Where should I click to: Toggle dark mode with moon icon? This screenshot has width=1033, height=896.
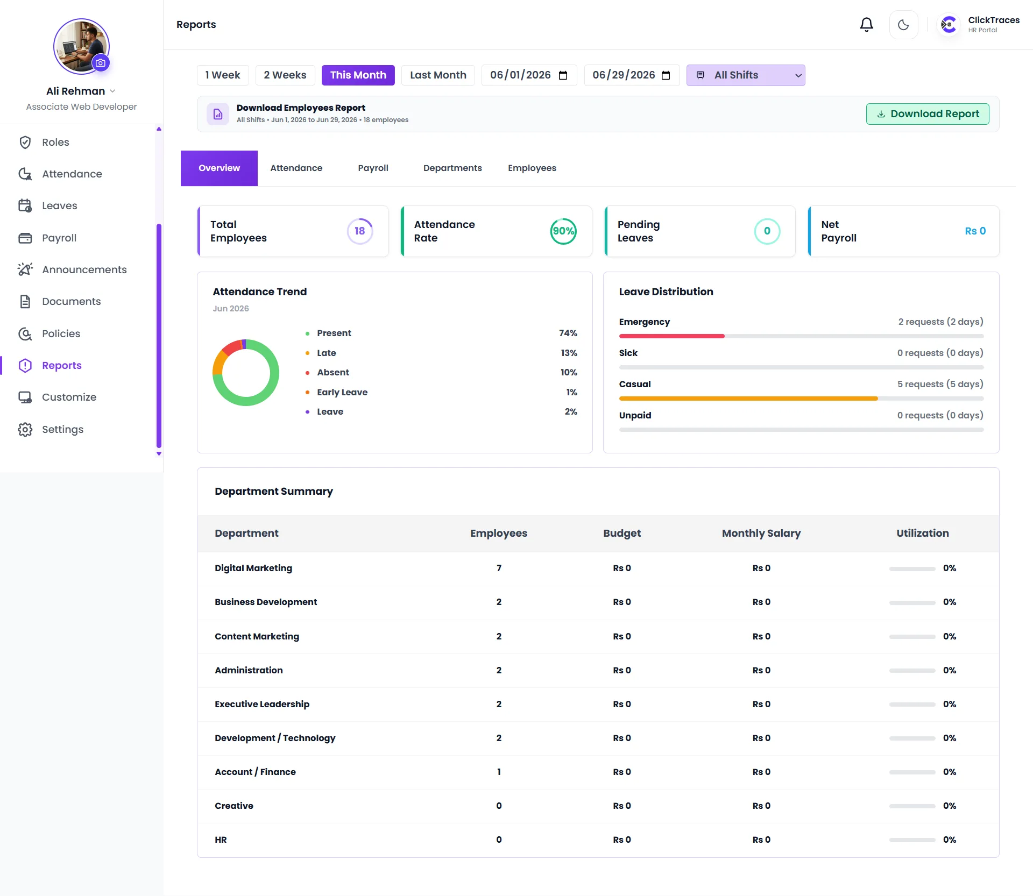pyautogui.click(x=903, y=25)
